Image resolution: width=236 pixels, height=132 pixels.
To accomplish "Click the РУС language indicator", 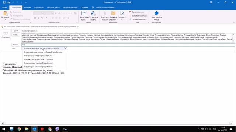I will pyautogui.click(x=214, y=129).
